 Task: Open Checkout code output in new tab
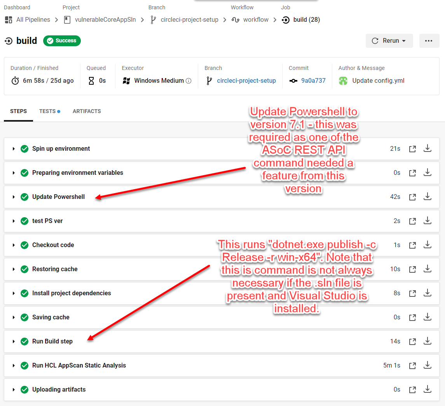(412, 245)
